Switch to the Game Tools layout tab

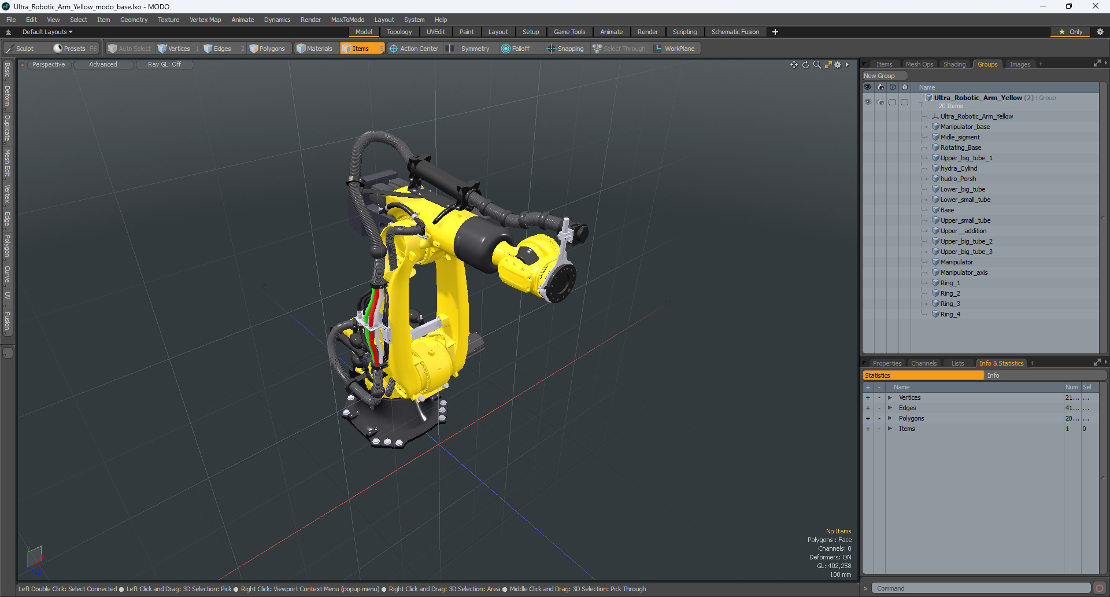click(569, 32)
